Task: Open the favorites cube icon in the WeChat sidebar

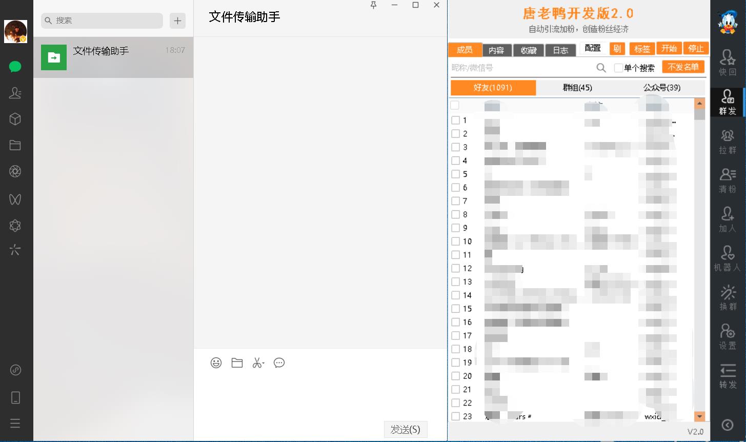Action: (15, 119)
